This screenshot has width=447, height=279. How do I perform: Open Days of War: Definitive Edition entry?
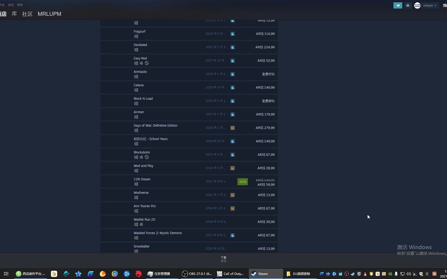click(189, 128)
